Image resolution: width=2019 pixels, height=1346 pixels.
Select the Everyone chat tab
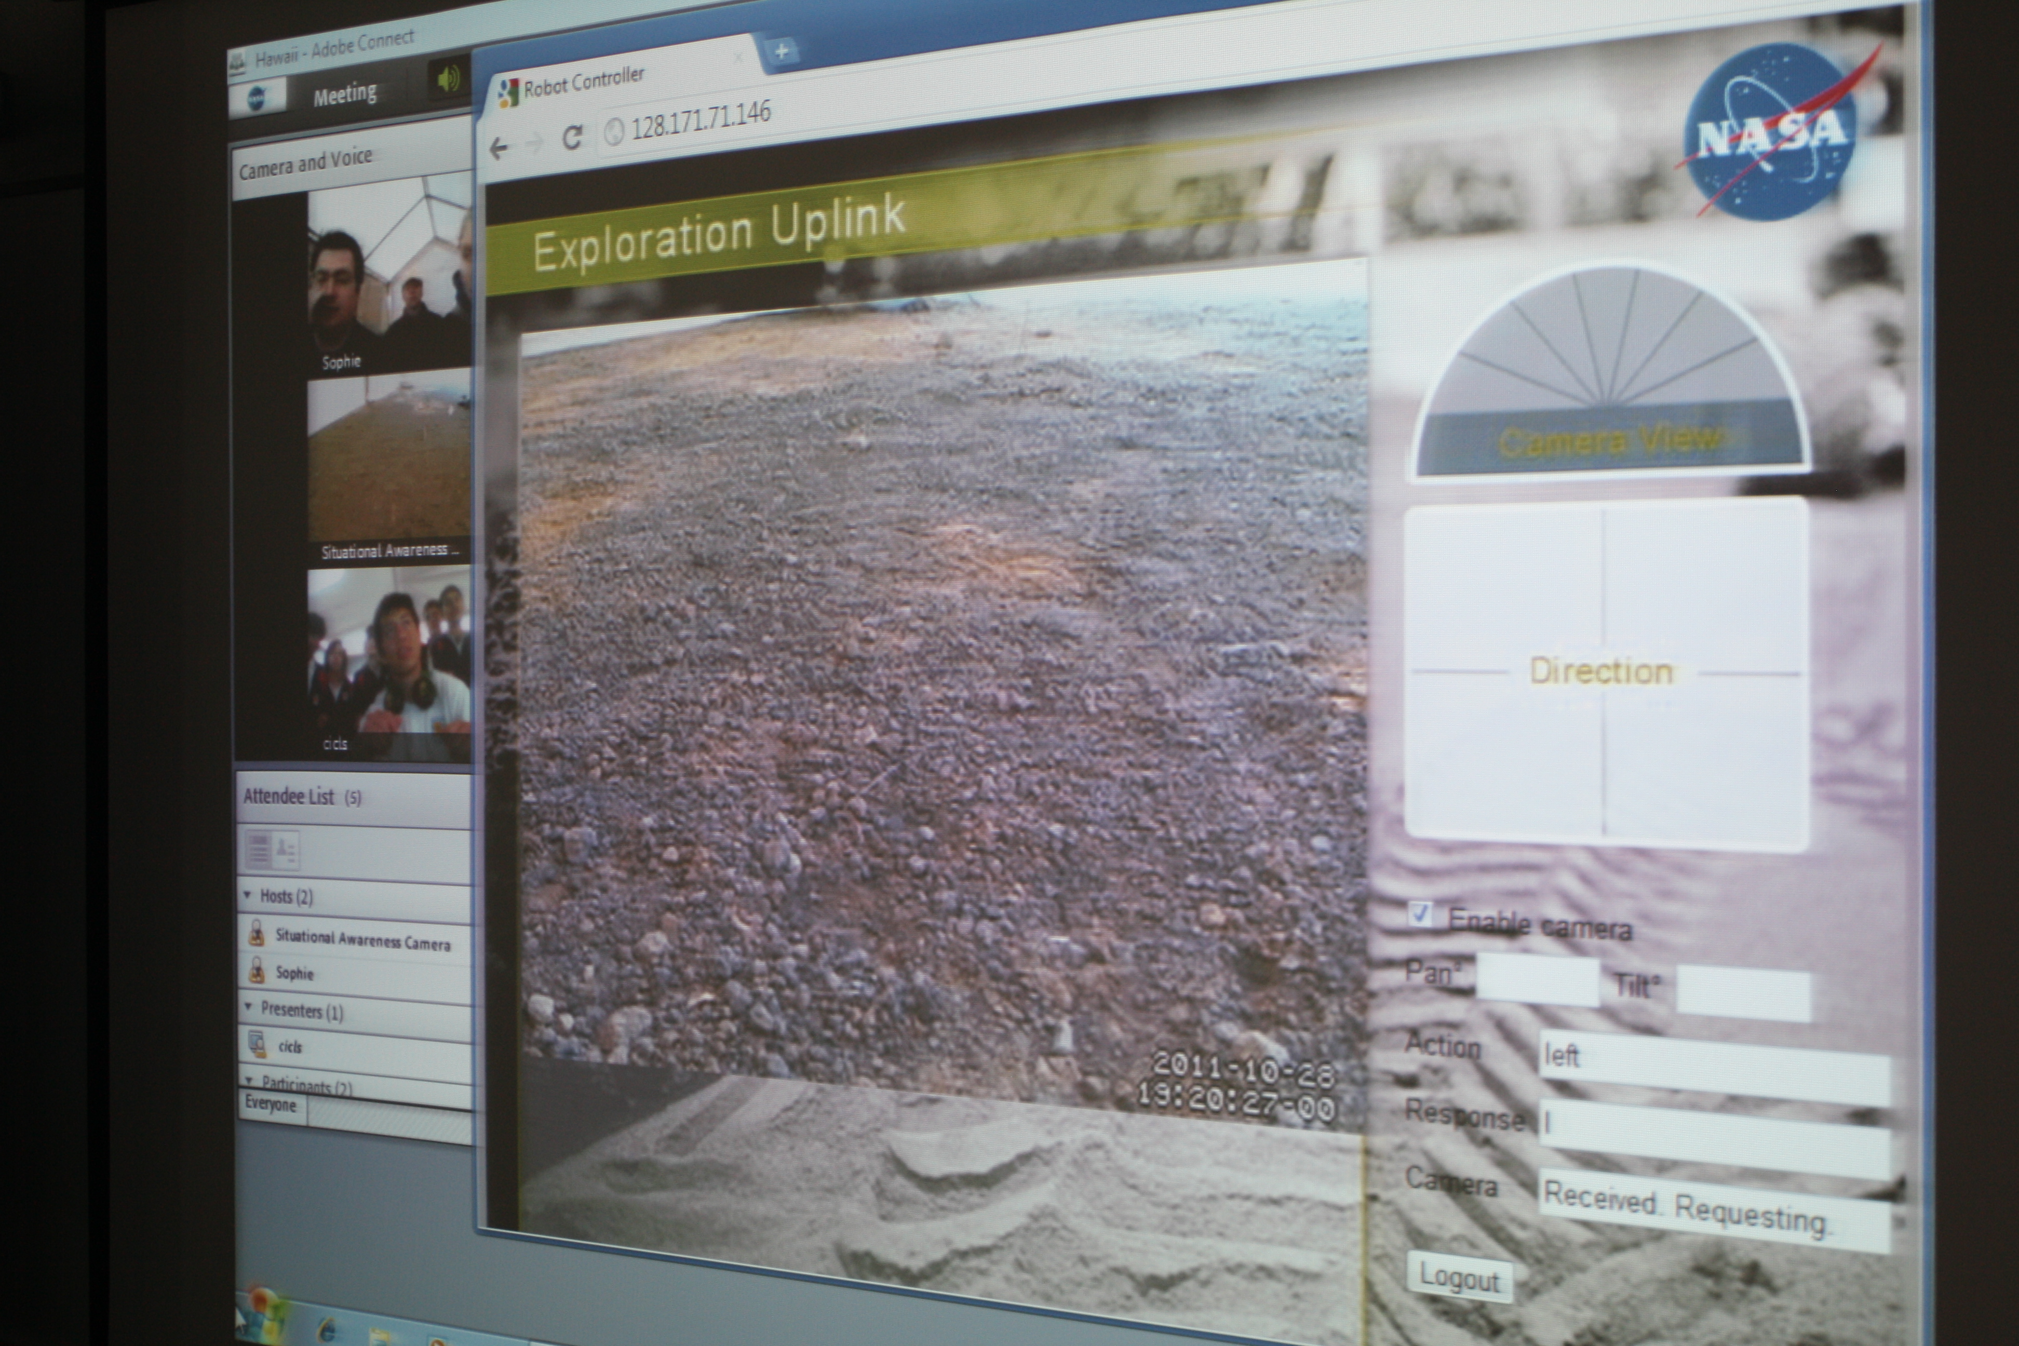point(271,1104)
